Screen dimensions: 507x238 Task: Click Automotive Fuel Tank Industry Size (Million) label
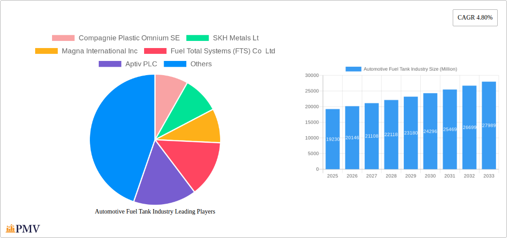[410, 69]
